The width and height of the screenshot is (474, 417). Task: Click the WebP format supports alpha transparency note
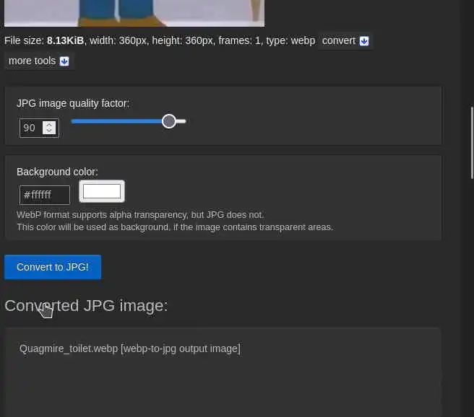141,215
